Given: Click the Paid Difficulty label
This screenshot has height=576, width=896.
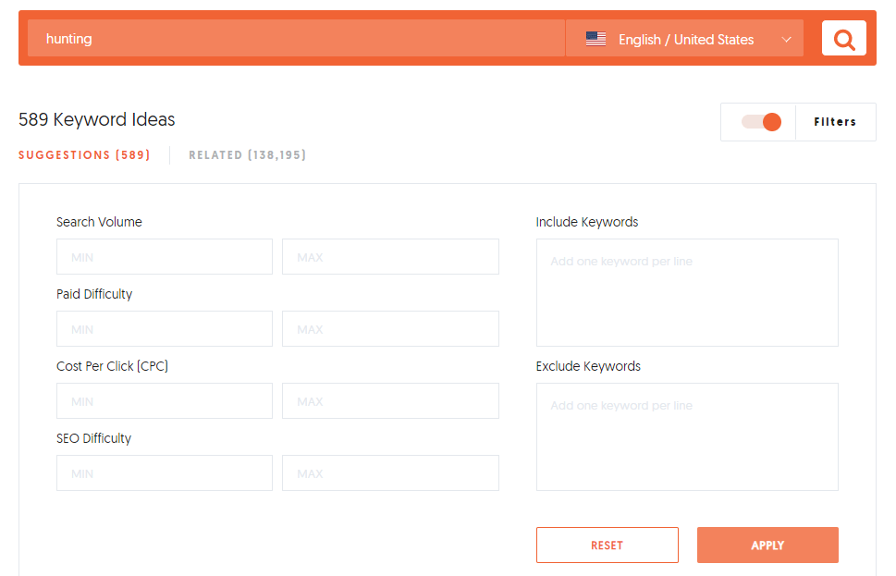Looking at the screenshot, I should 94,294.
